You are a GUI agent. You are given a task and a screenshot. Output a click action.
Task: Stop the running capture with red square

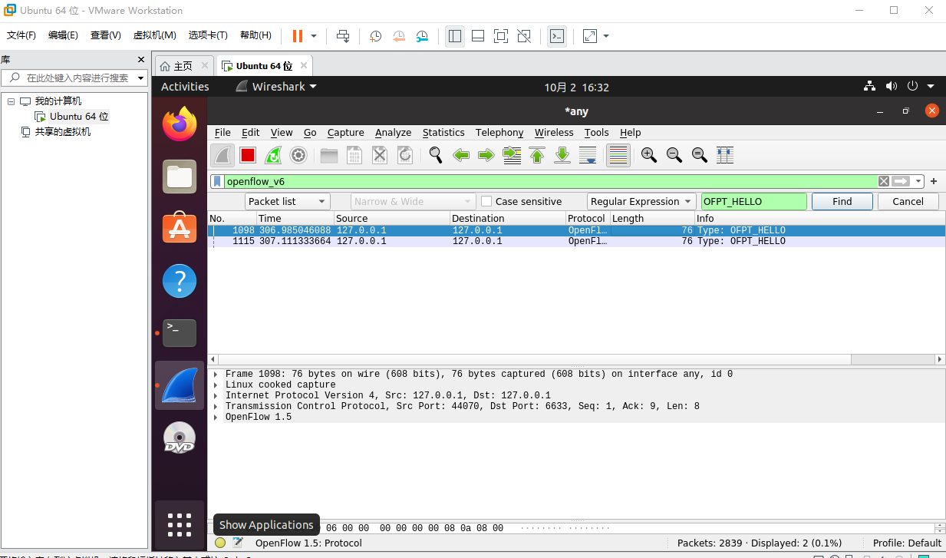pos(248,155)
